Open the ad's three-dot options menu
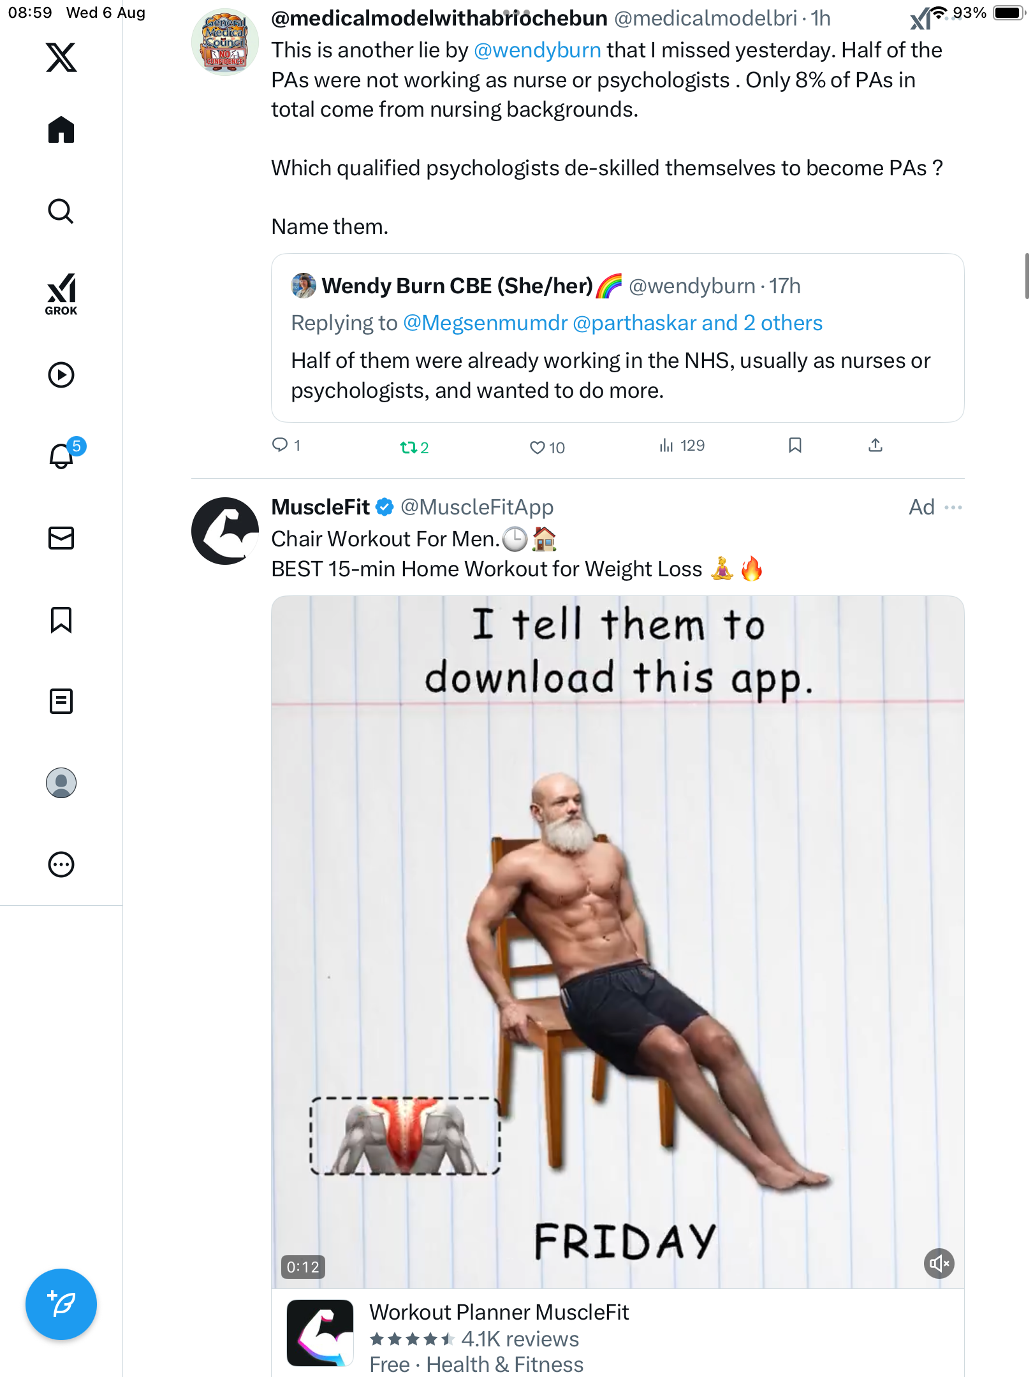1033x1377 pixels. pyautogui.click(x=953, y=507)
